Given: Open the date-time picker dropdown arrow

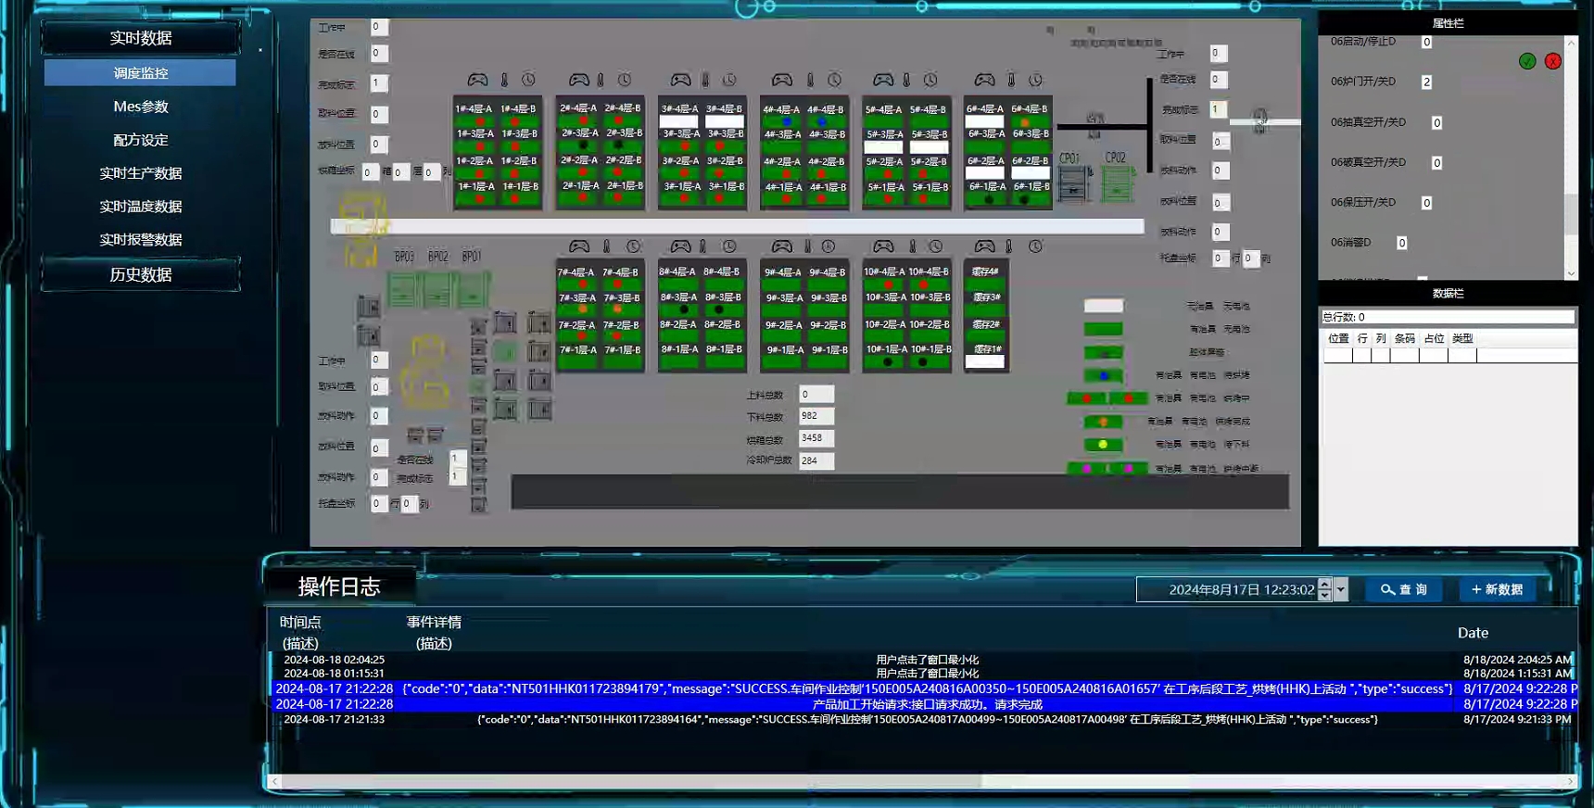Looking at the screenshot, I should (1340, 589).
